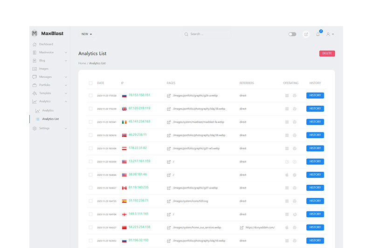The height and width of the screenshot is (248, 373).
Task: Click HISTORY button for 13.217.161.159
Action: [x=315, y=161]
